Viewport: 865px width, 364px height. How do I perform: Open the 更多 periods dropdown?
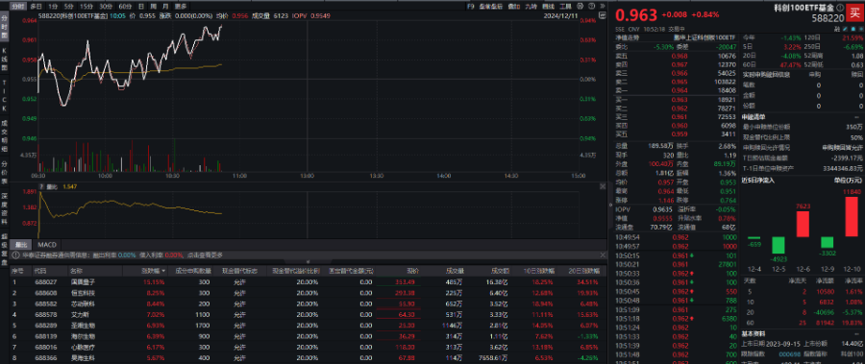pos(180,6)
